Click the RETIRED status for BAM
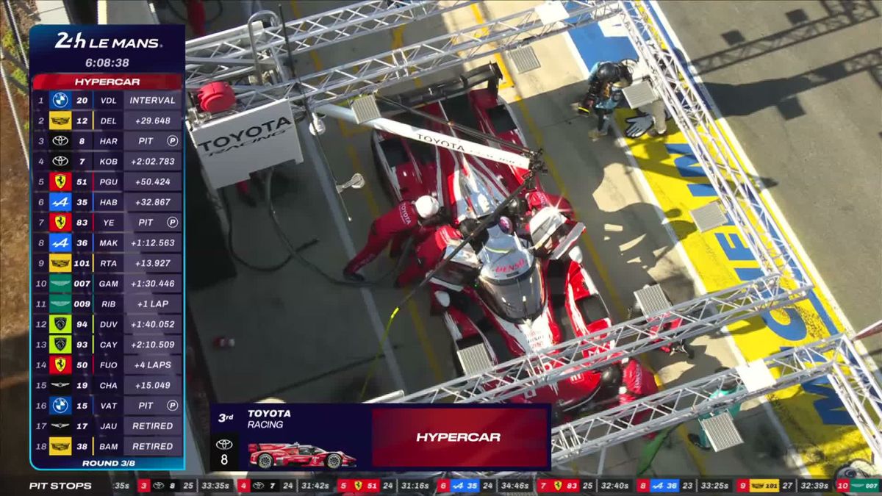Screen dimensions: 882x496 pos(152,446)
